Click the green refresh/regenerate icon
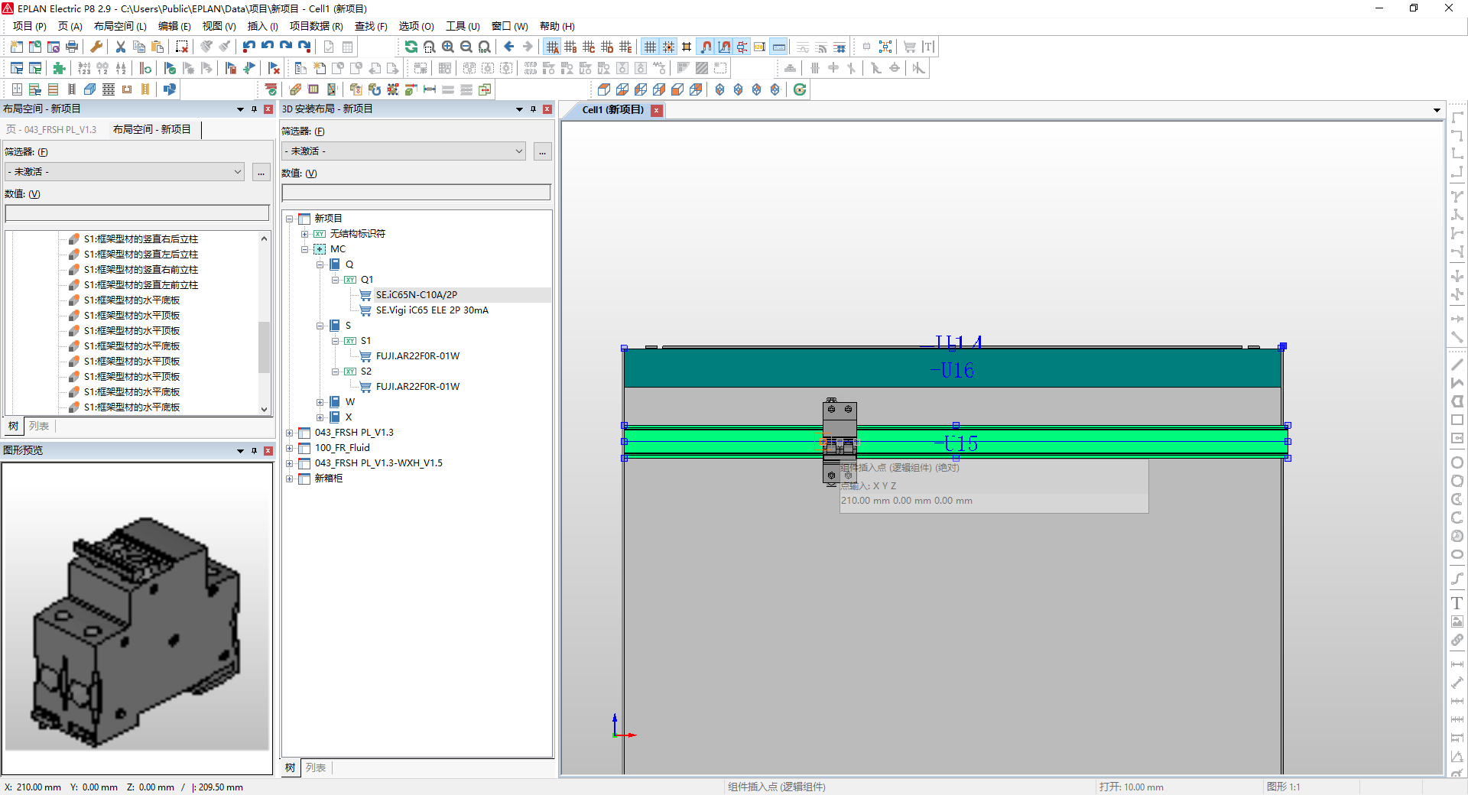 pos(411,47)
